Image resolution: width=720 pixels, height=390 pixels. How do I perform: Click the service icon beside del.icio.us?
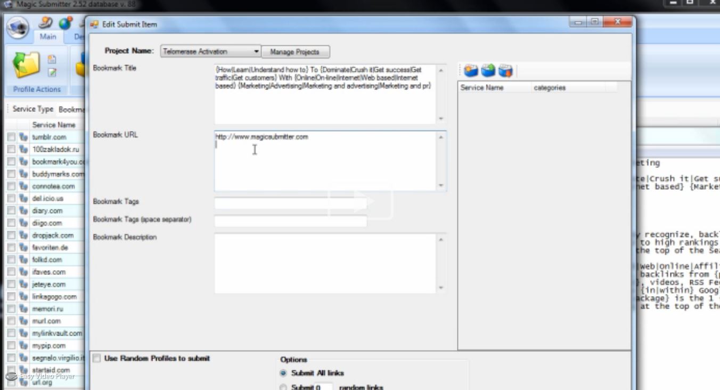coord(23,198)
